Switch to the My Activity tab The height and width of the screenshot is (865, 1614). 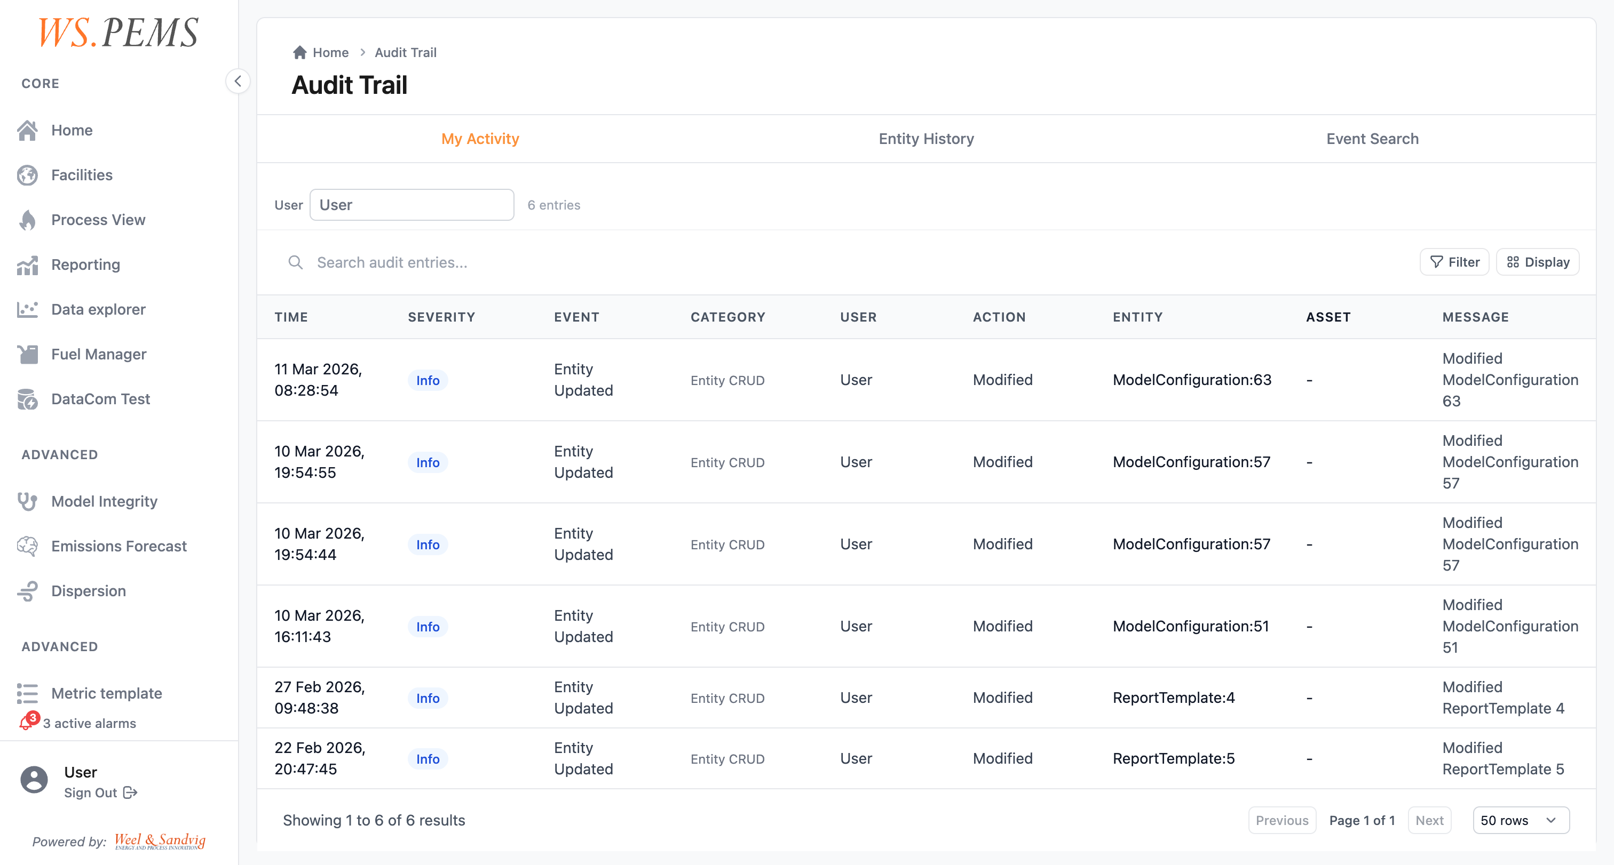tap(480, 139)
